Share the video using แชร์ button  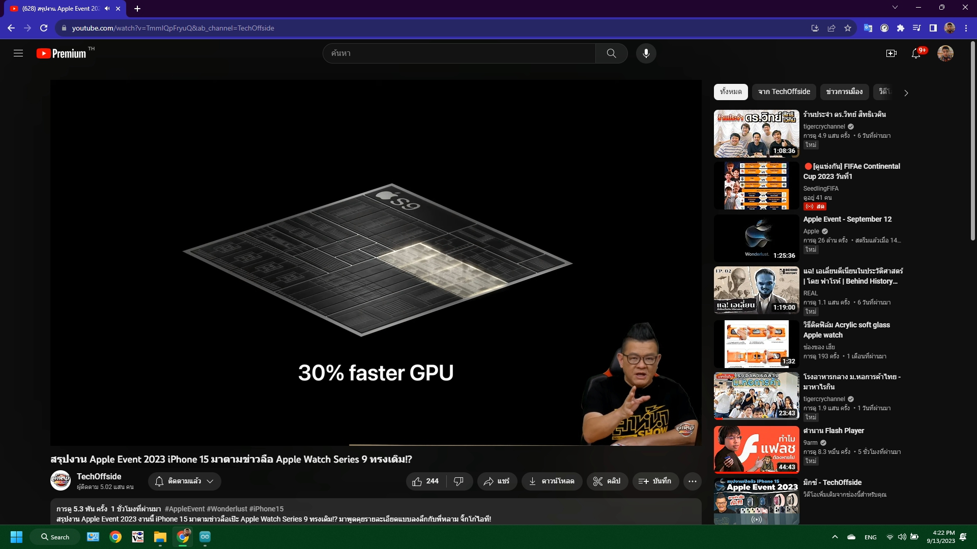(497, 481)
